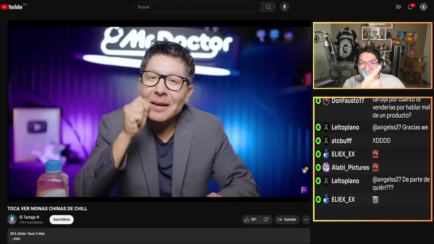
Task: Click the '110 k suscriptores' count
Action: pos(31,222)
